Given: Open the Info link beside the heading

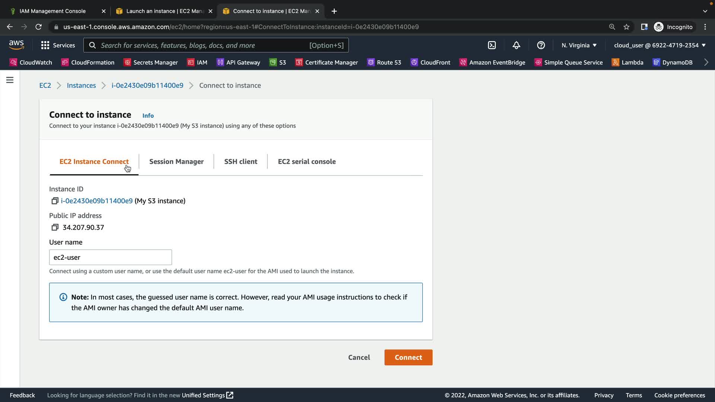Looking at the screenshot, I should pos(148,116).
